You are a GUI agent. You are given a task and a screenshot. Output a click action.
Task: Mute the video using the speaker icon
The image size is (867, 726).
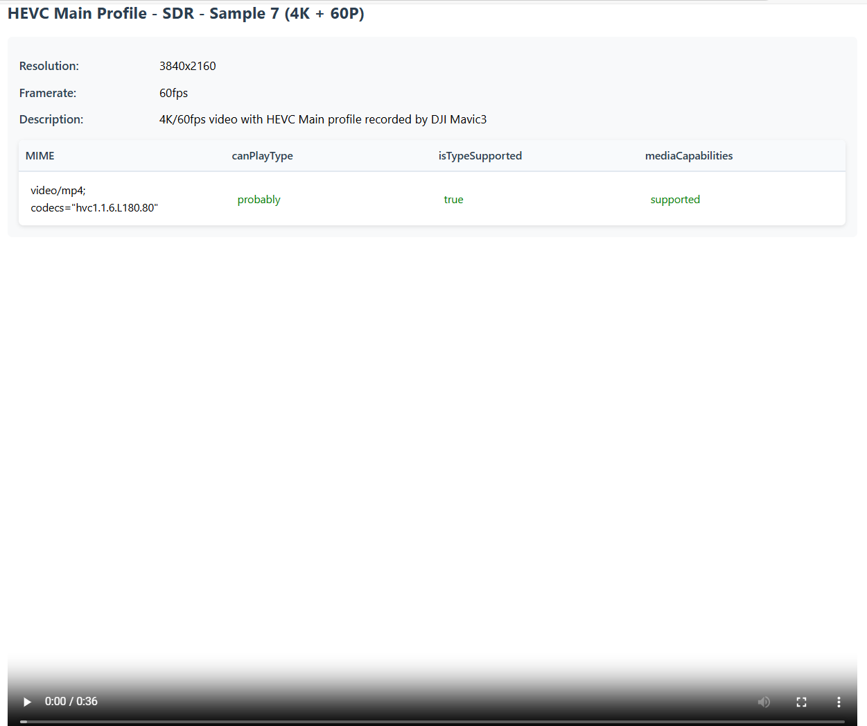[x=764, y=702]
